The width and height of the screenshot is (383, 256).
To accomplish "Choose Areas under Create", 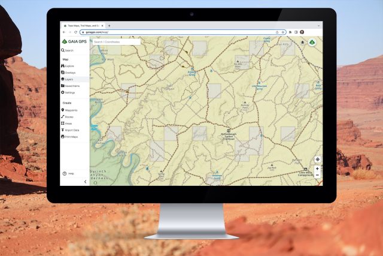I will [69, 124].
